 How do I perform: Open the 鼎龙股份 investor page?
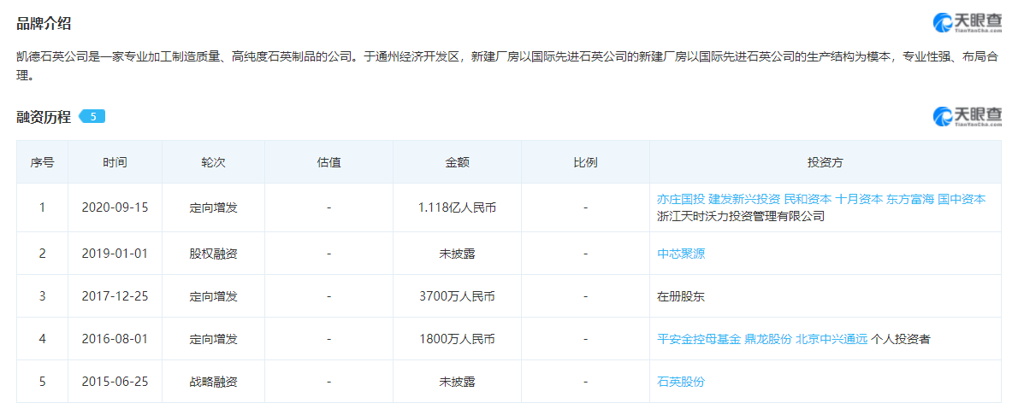click(x=767, y=339)
